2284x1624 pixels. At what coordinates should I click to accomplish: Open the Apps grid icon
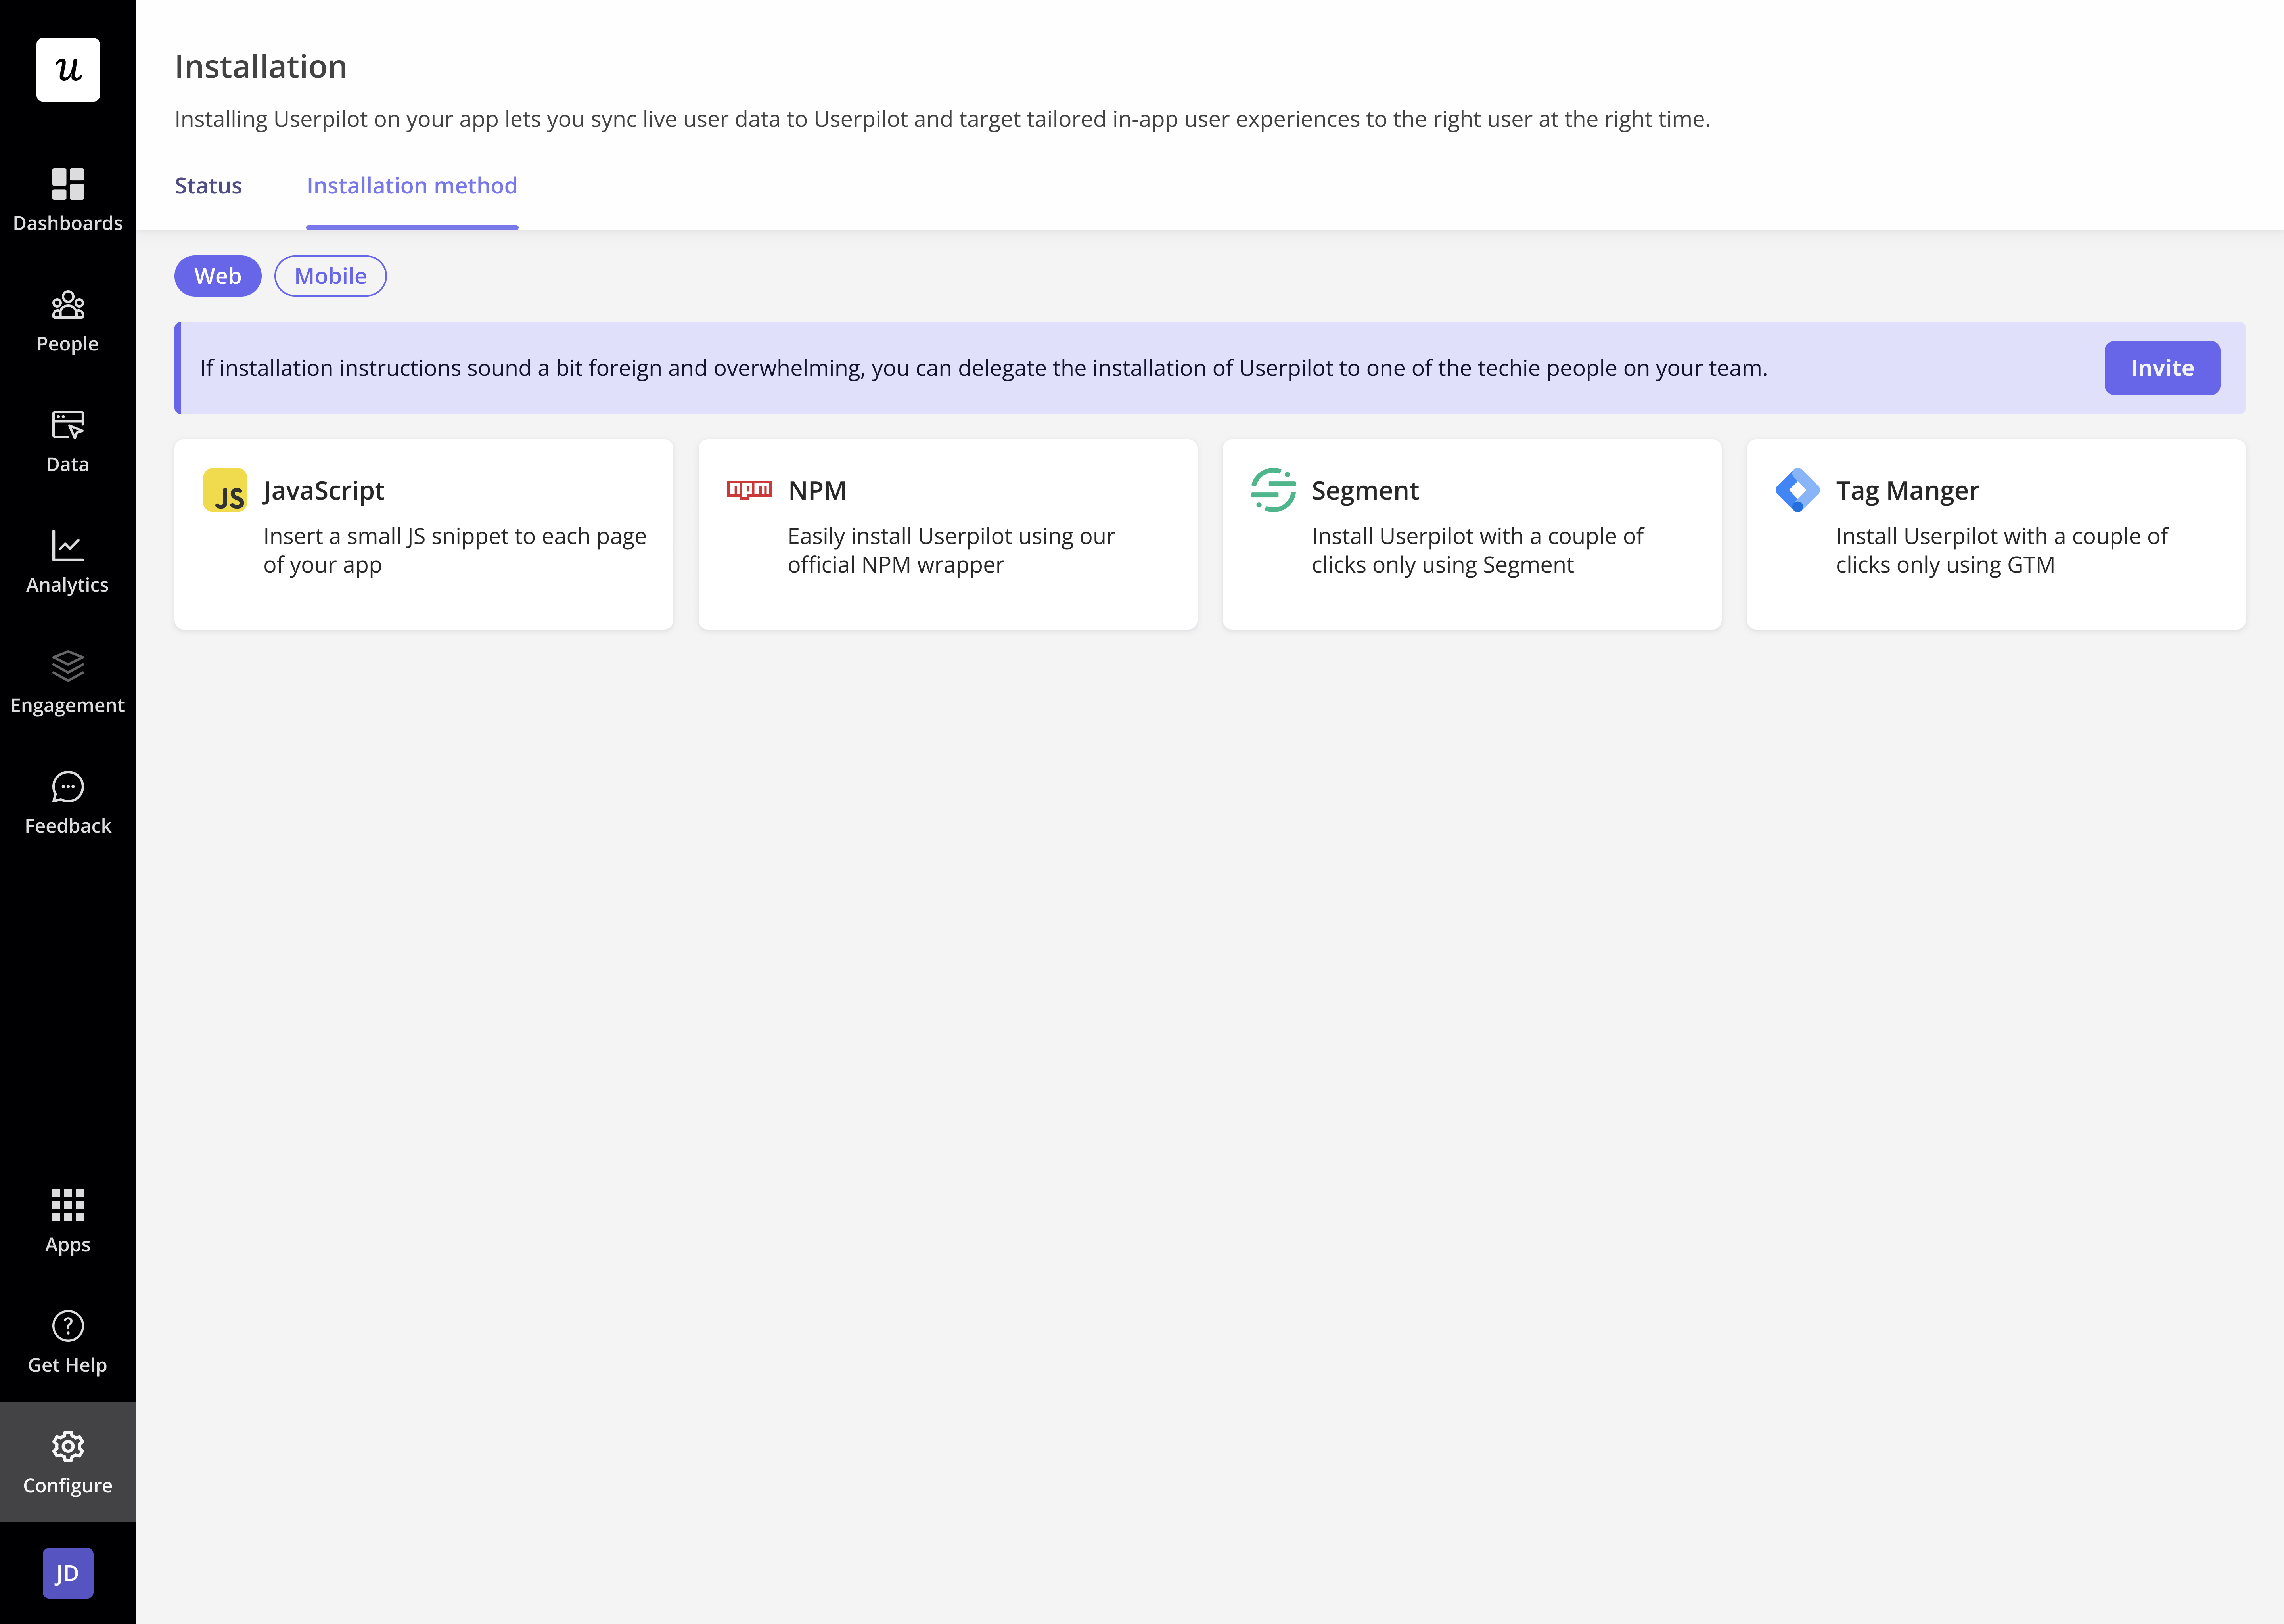[x=68, y=1205]
